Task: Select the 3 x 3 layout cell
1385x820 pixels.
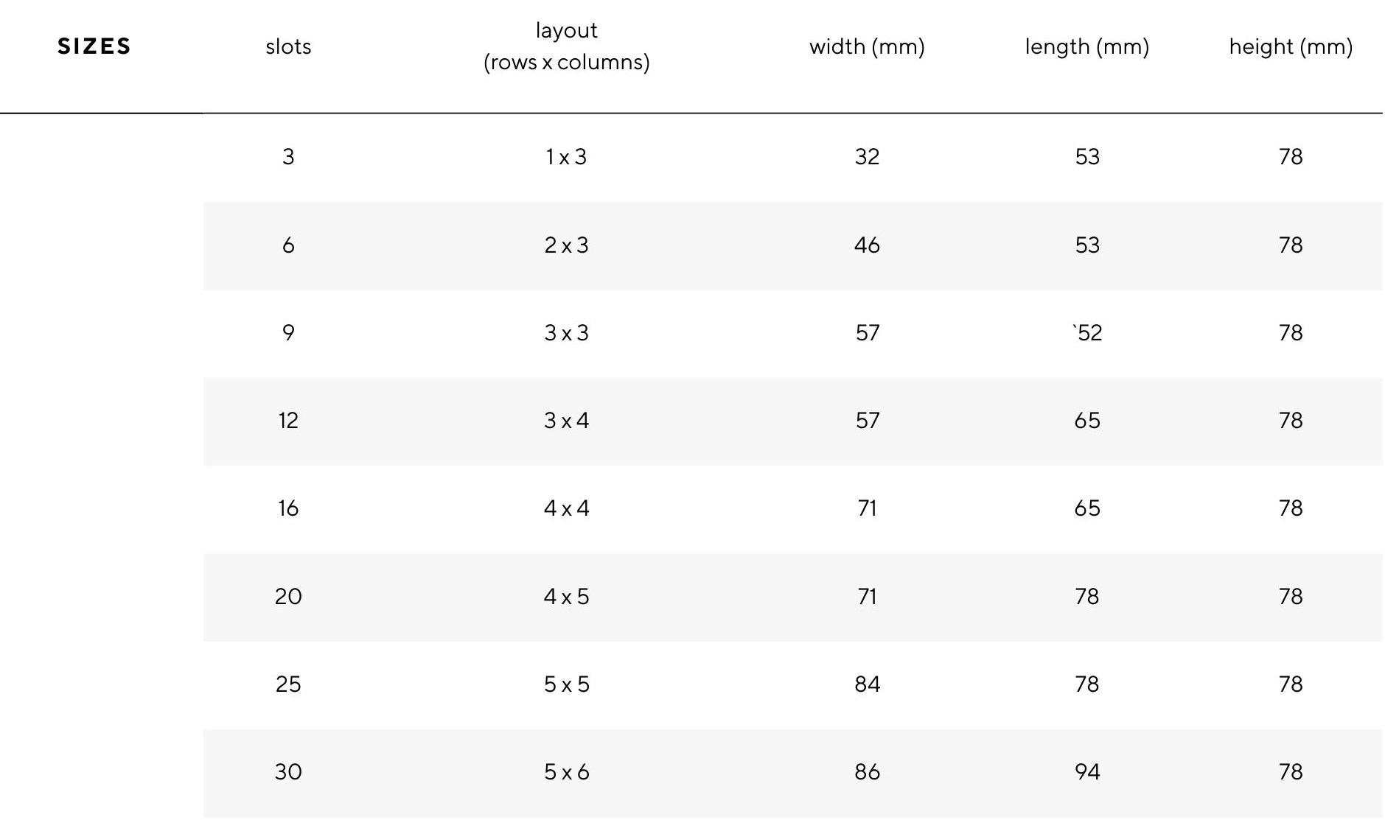Action: pos(566,333)
